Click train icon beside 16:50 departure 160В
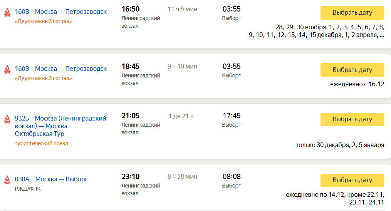391x211 pixels. (7, 12)
